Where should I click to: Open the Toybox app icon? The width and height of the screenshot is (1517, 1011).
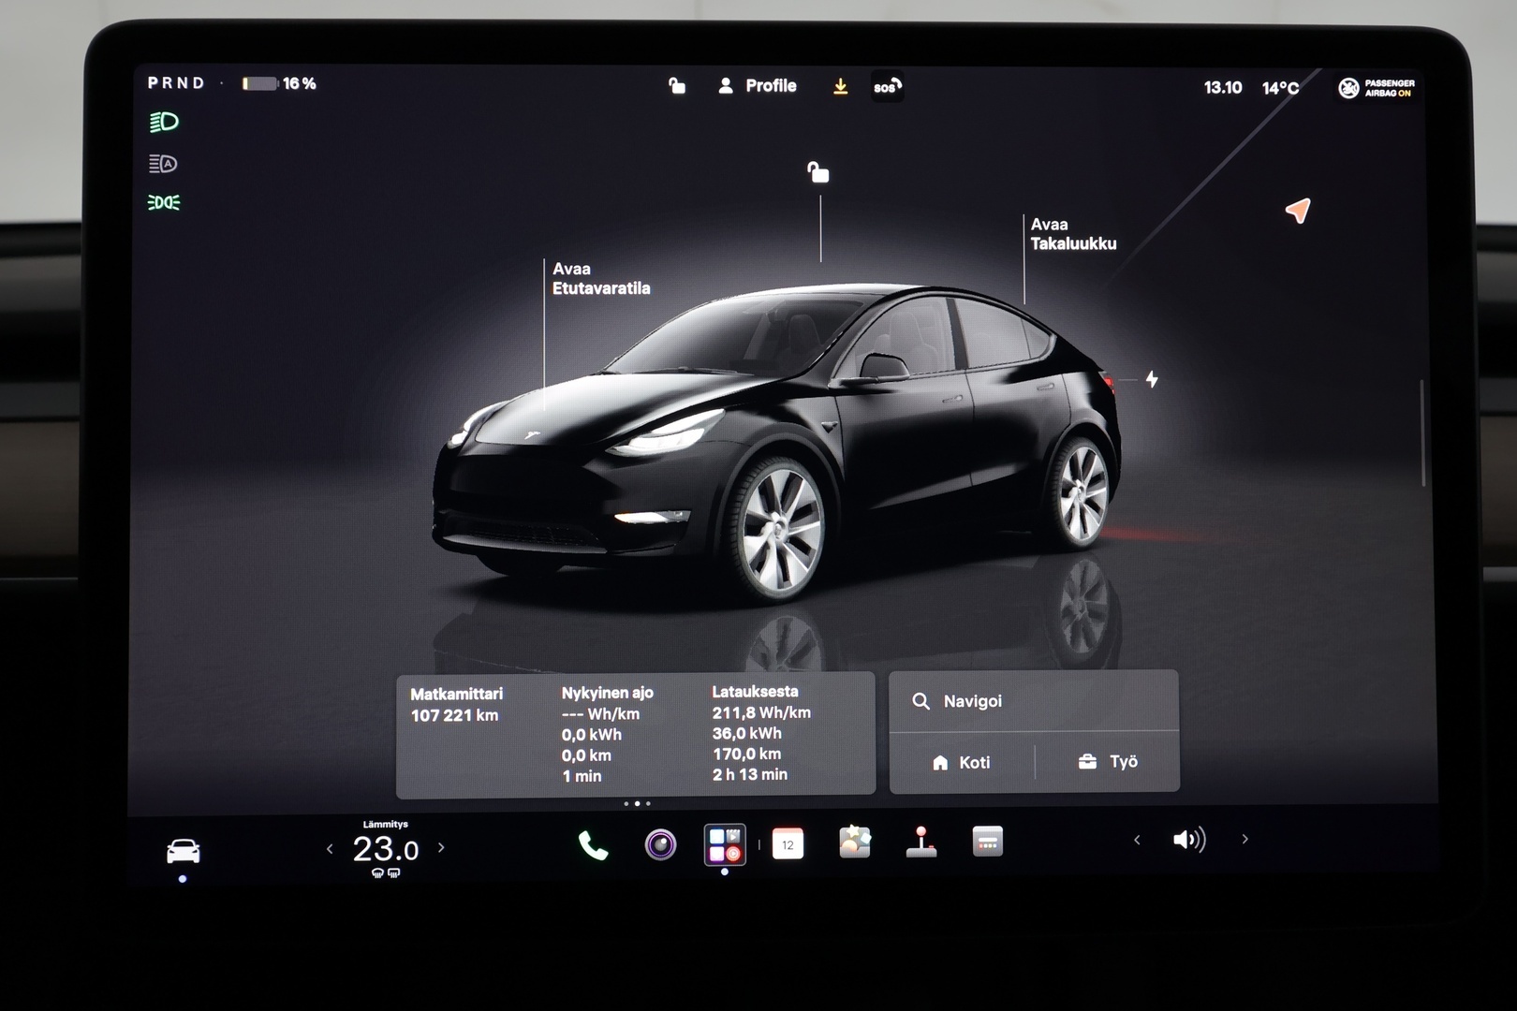point(855,842)
